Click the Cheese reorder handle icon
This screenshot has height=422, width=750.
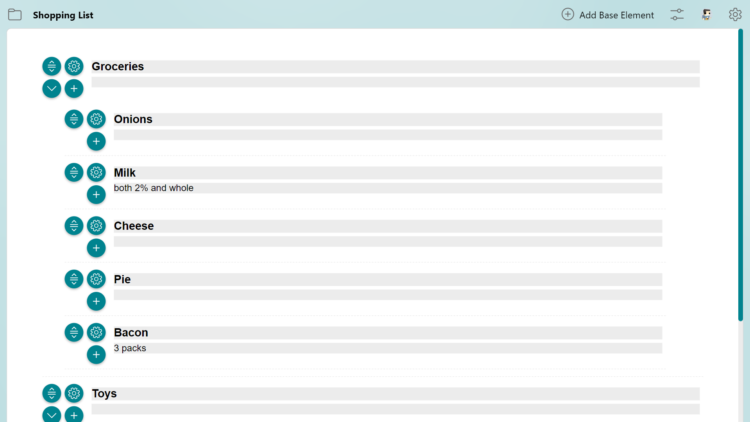point(74,226)
